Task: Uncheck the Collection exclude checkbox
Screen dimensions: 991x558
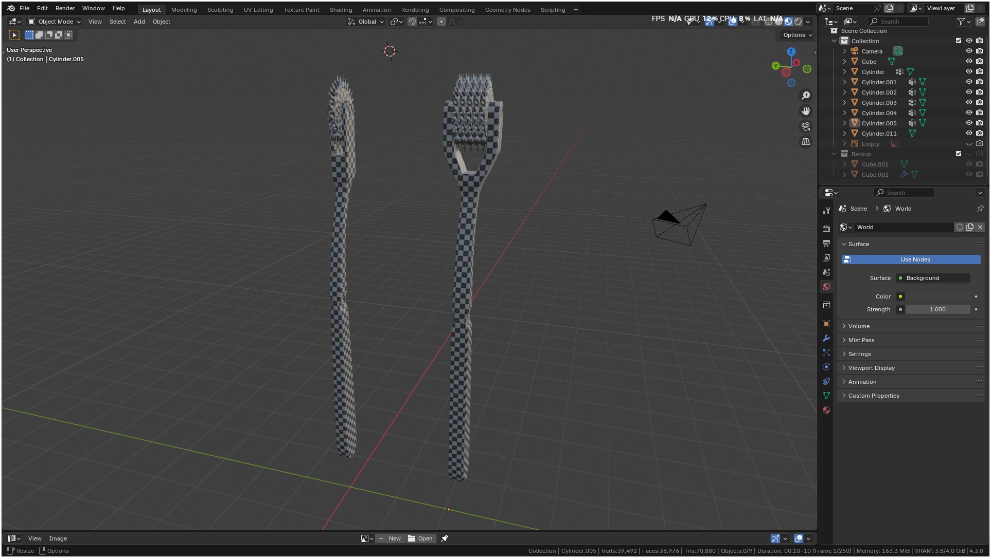Action: [958, 41]
